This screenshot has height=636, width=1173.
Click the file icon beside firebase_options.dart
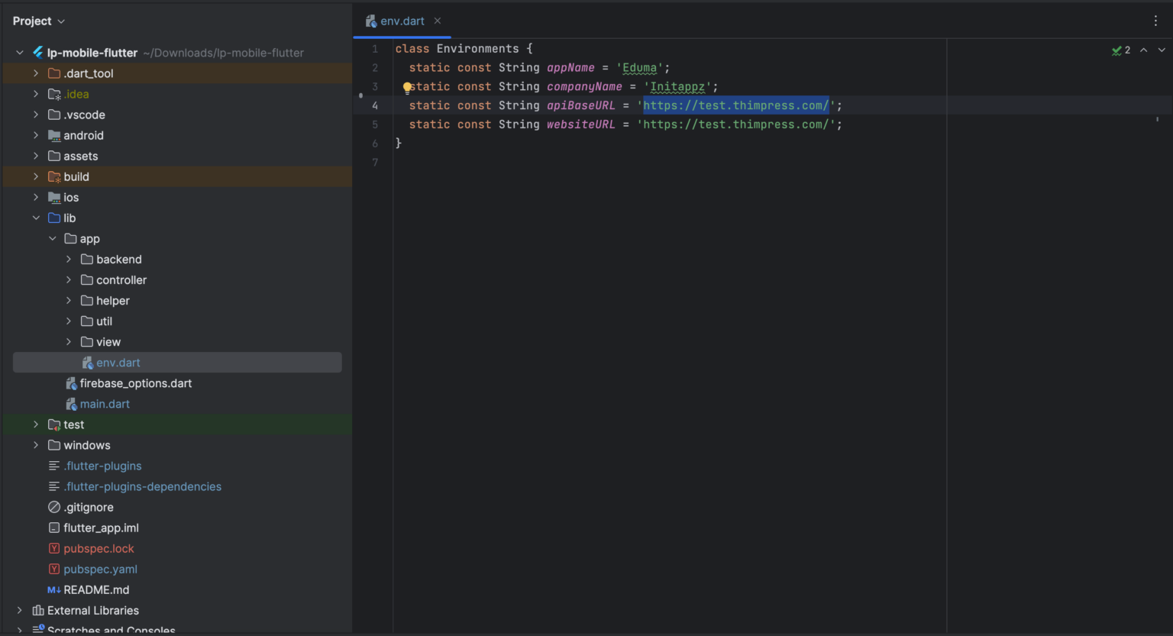coord(70,383)
